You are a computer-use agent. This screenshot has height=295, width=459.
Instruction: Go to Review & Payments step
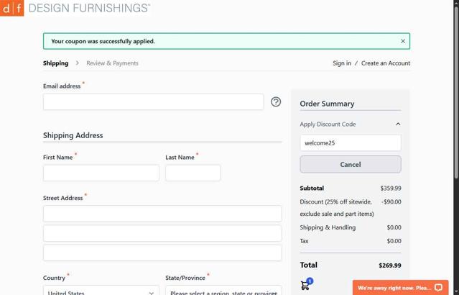[x=112, y=63]
